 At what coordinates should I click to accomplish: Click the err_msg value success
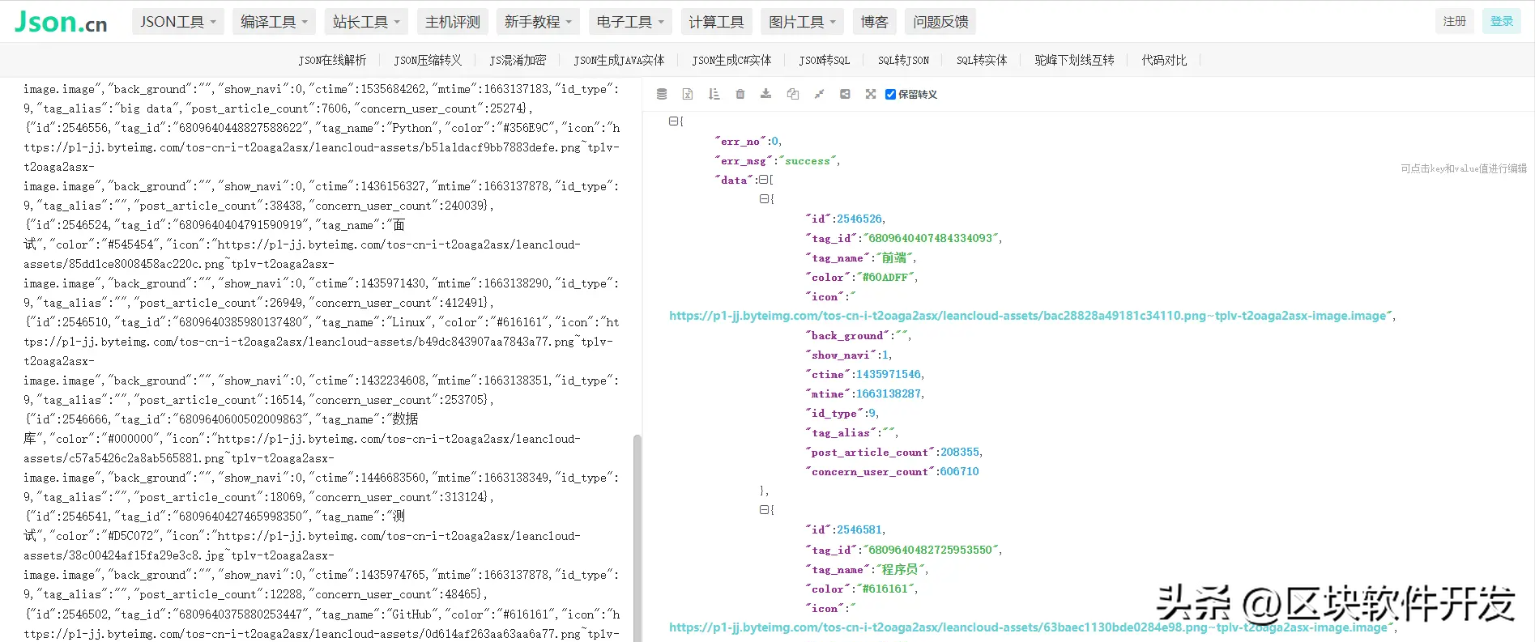tap(808, 160)
